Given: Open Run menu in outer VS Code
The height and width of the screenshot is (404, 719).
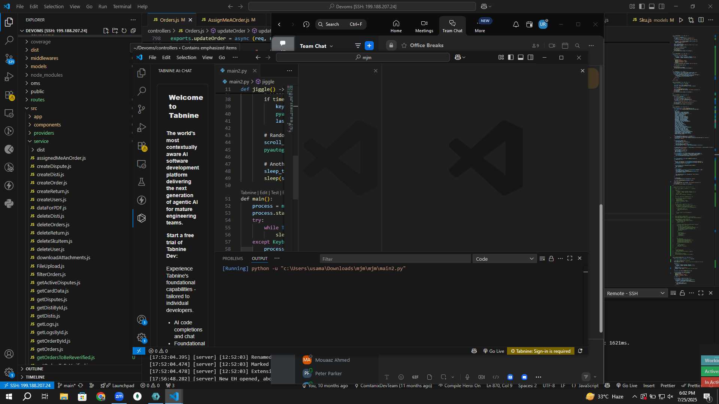Looking at the screenshot, I should tap(103, 6).
